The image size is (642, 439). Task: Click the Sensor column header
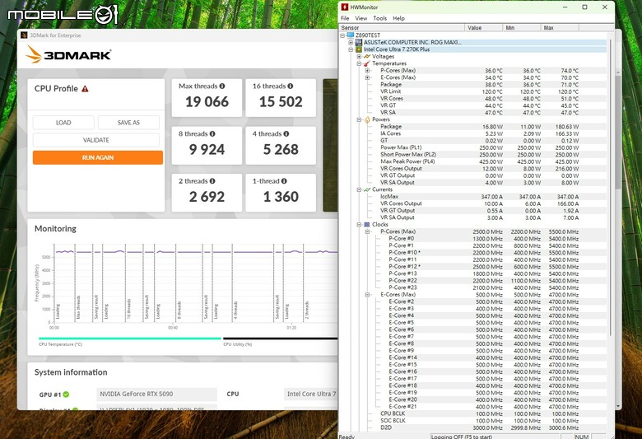(x=402, y=27)
